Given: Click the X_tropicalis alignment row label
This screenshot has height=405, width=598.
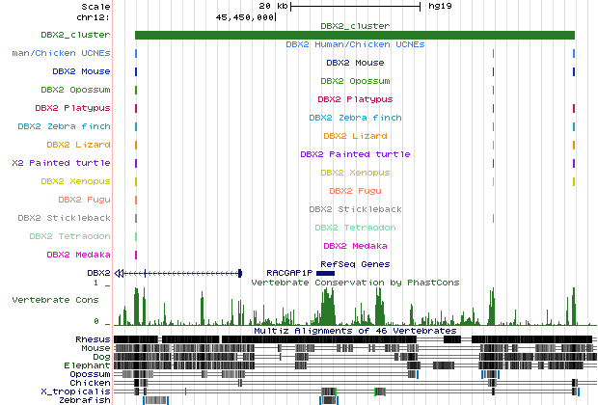Looking at the screenshot, I should tap(76, 391).
